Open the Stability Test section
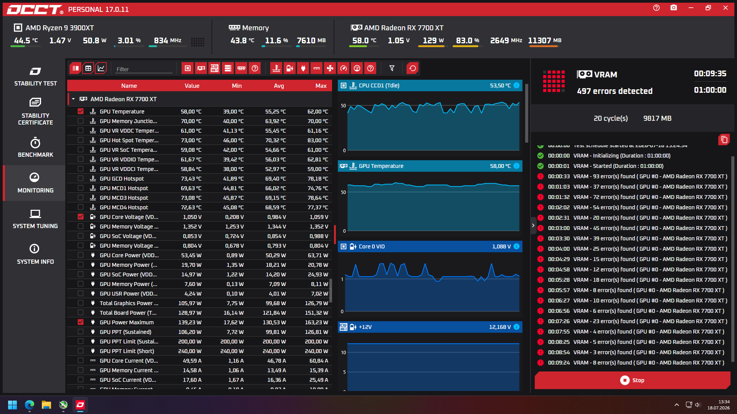Image resolution: width=737 pixels, height=414 pixels. click(35, 76)
